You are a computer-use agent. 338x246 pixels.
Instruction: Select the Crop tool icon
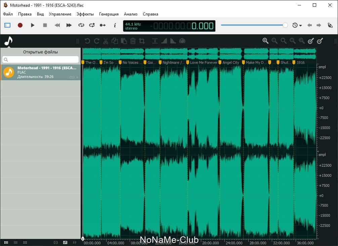point(142,41)
